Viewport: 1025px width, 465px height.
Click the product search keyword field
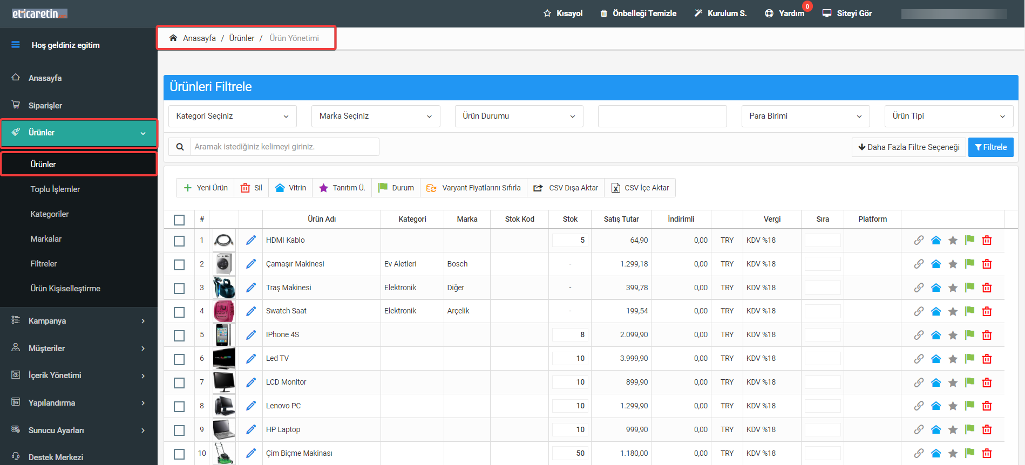[x=284, y=147]
